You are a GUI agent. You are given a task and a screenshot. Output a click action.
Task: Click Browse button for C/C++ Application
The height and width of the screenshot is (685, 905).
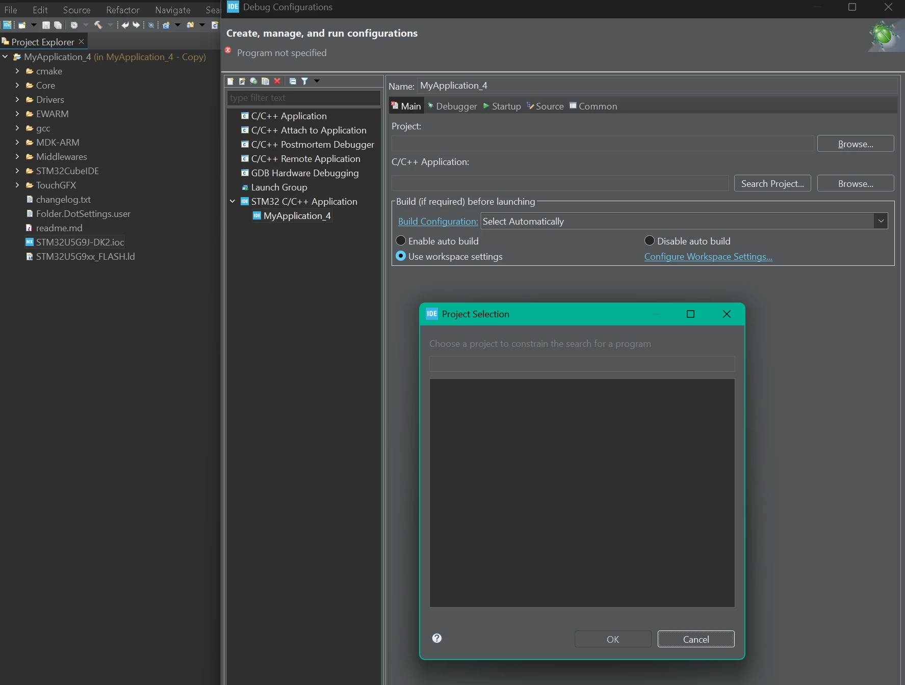856,183
